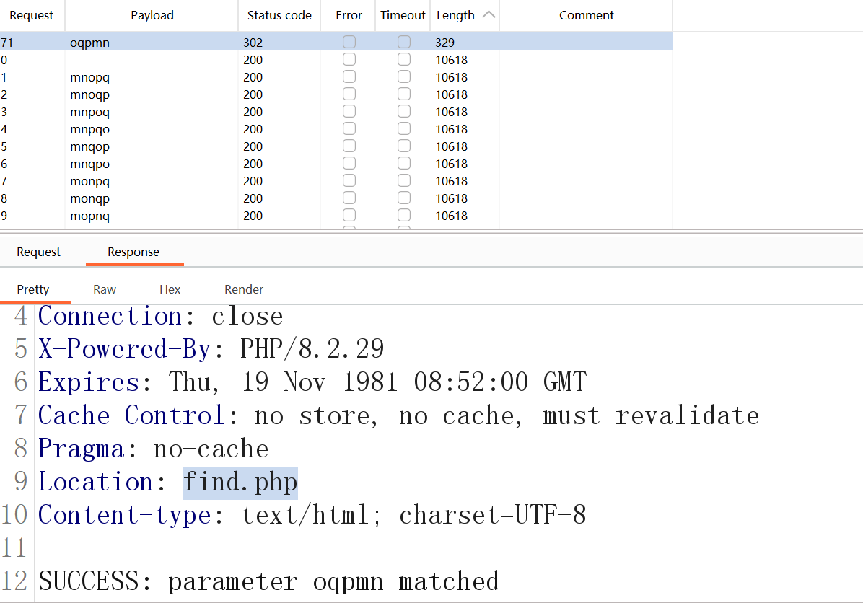
Task: Sort by the Request column header
Action: coord(31,15)
